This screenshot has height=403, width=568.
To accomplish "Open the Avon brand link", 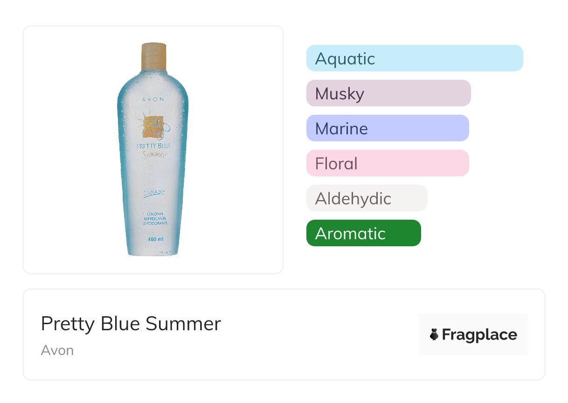I will tap(57, 350).
